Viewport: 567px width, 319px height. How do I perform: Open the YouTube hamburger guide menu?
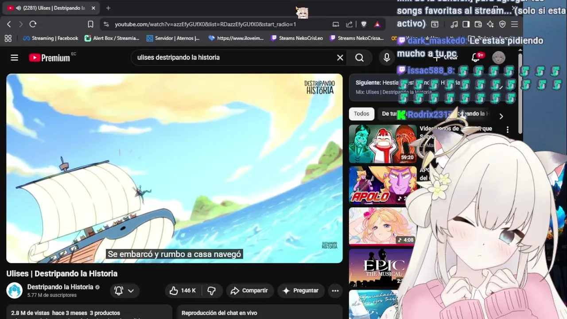coord(14,58)
